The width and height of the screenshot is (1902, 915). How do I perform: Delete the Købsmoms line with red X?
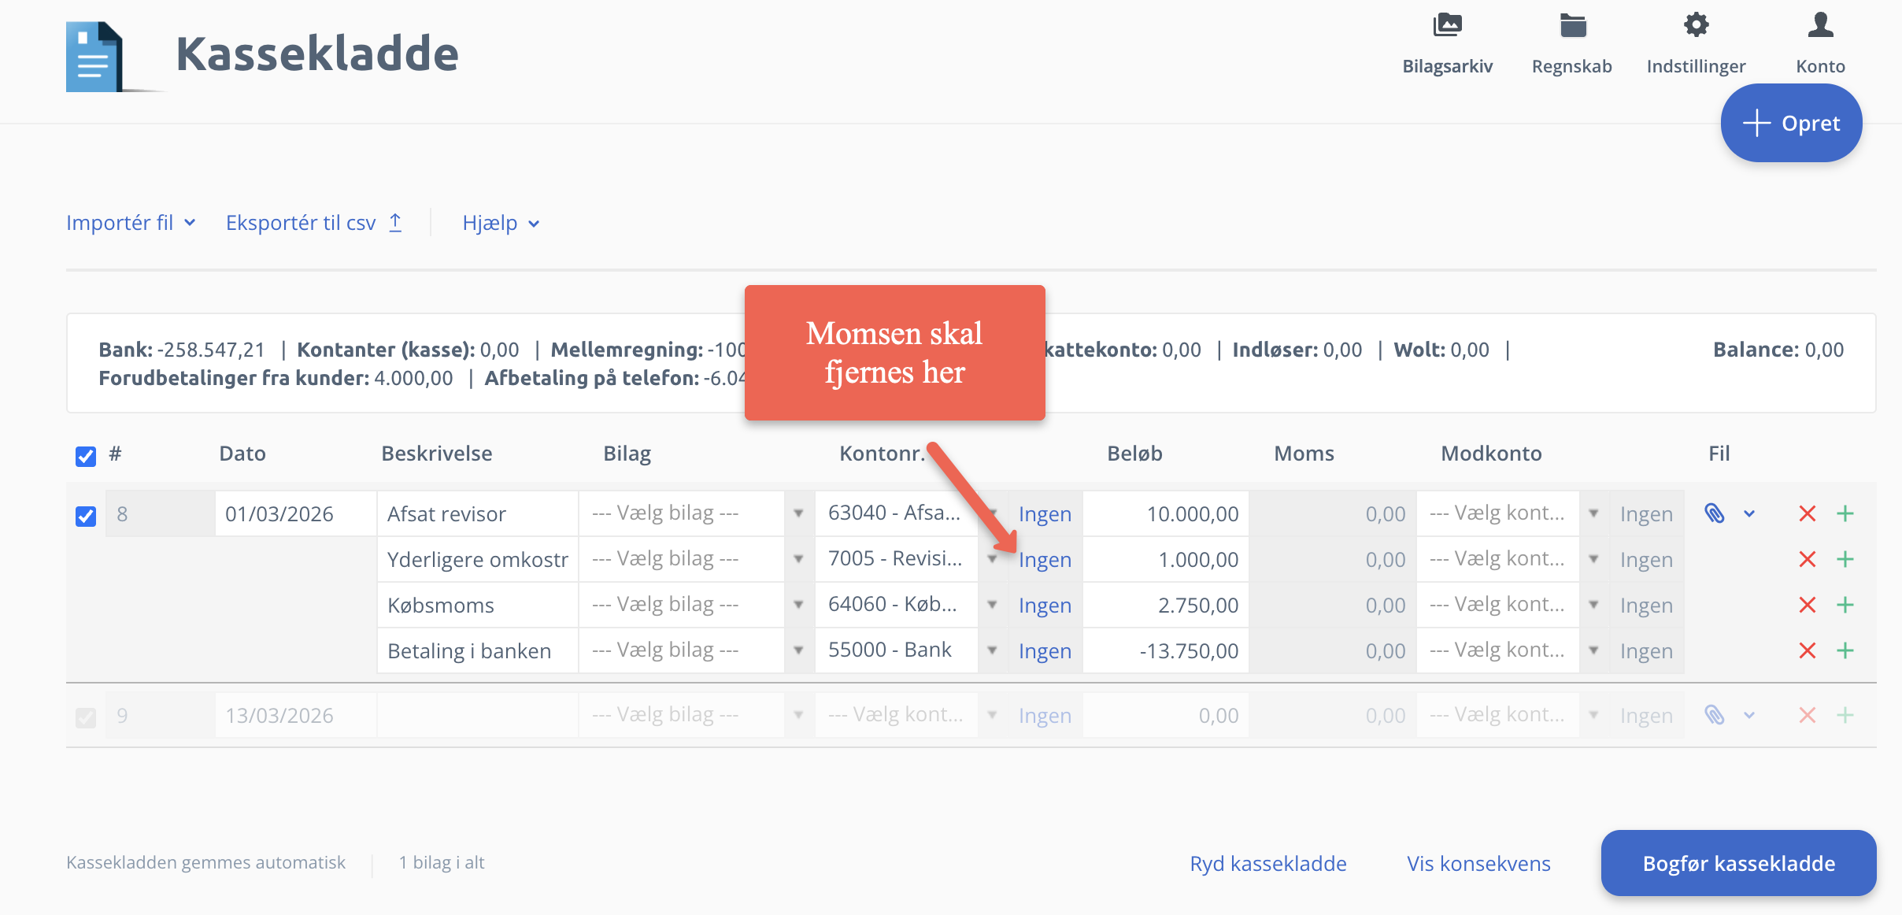pyautogui.click(x=1808, y=606)
